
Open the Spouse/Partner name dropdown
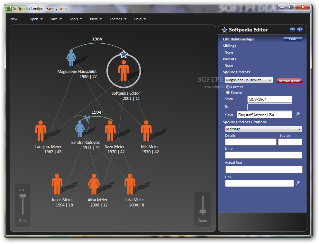[x=249, y=80]
